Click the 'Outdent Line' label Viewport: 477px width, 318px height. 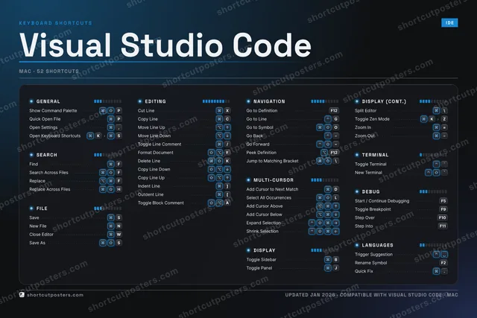(151, 194)
